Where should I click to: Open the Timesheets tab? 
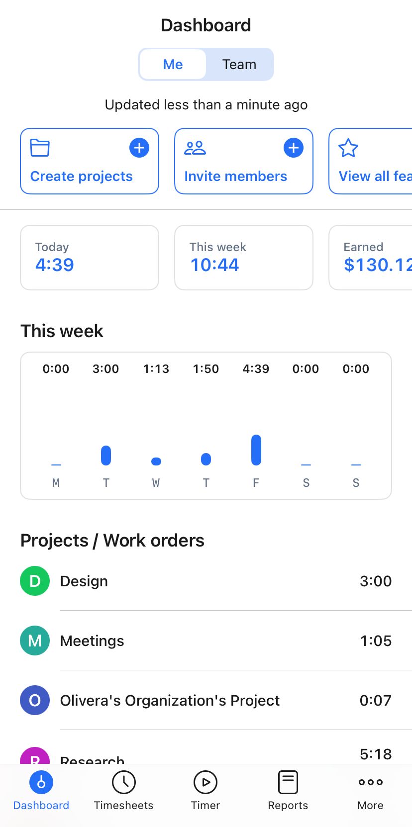[x=123, y=792]
